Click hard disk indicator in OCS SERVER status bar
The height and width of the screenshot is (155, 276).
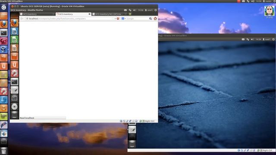coord(121,121)
